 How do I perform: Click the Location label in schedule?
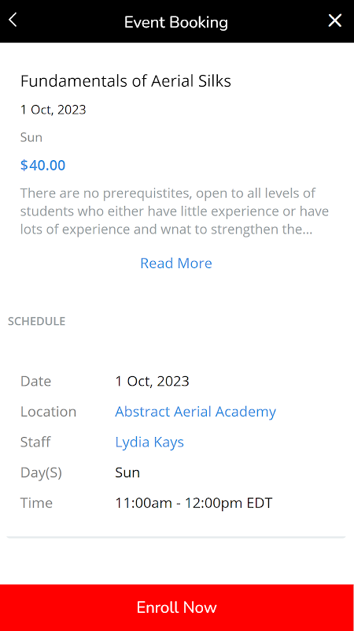(48, 412)
